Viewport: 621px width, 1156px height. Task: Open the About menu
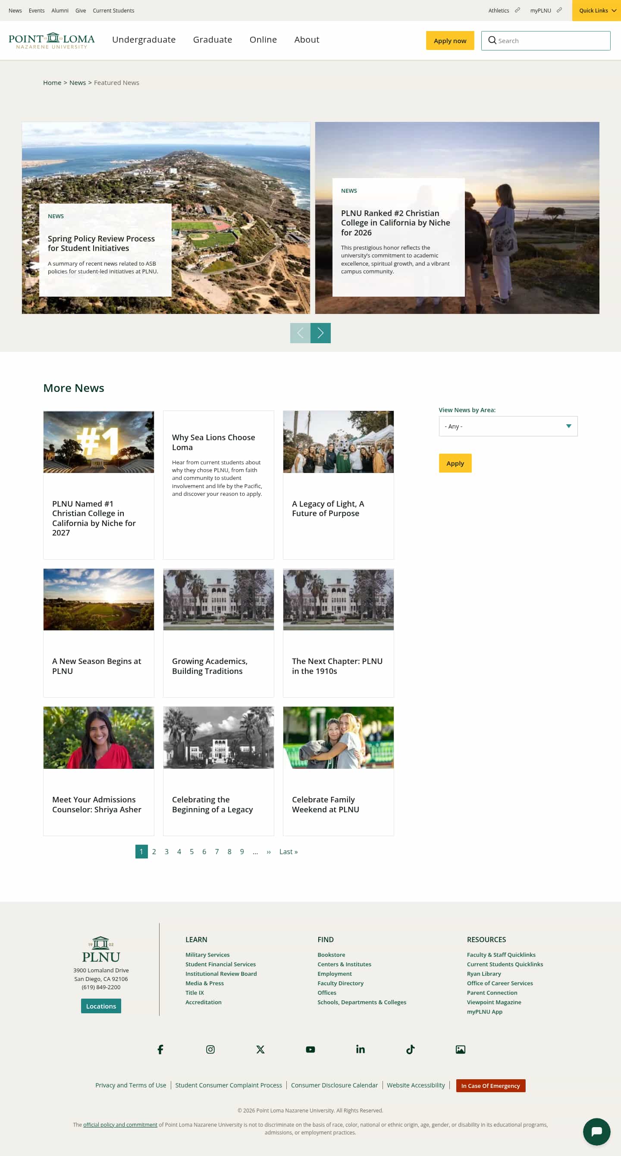pos(307,40)
